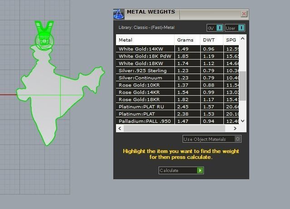Click the vertical scrollbar thumb
Image resolution: width=290 pixels, height=209 pixels.
tap(243, 86)
